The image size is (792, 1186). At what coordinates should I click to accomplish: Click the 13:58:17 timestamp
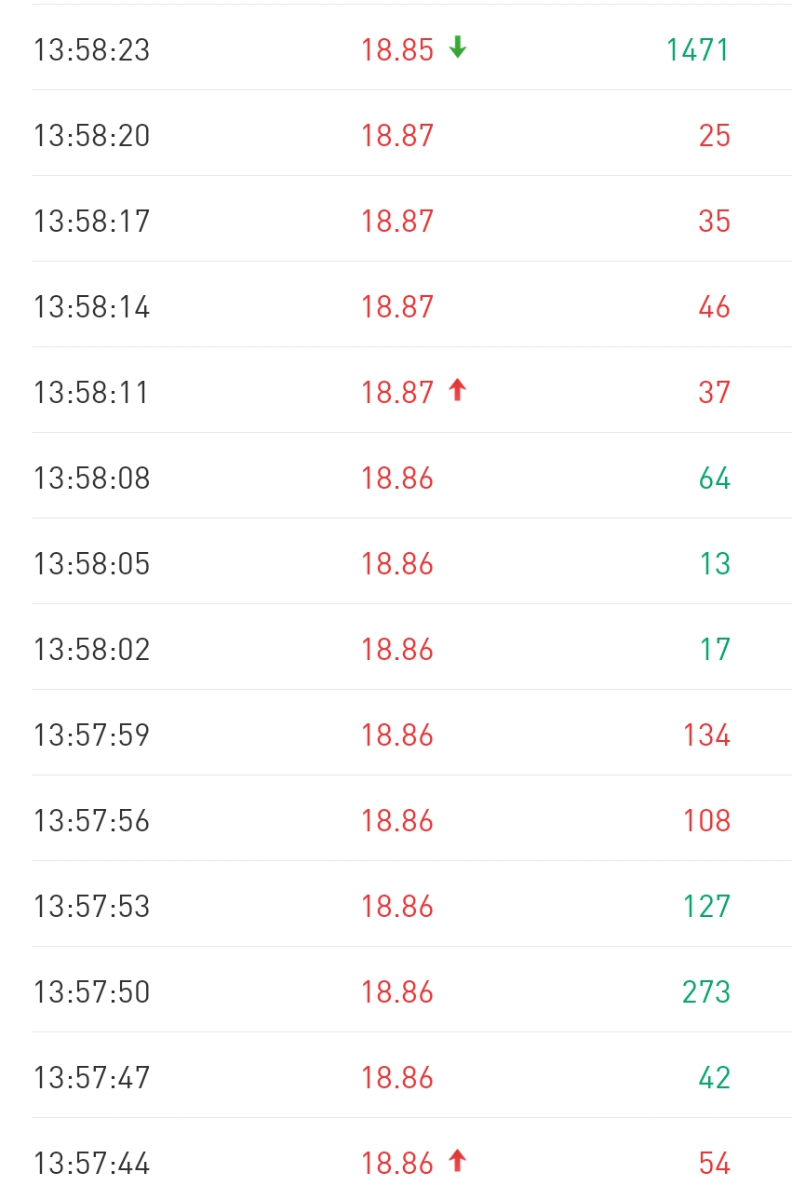[x=91, y=222]
